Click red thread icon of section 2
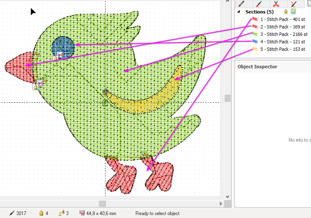This screenshot has width=311, height=218. tap(255, 27)
